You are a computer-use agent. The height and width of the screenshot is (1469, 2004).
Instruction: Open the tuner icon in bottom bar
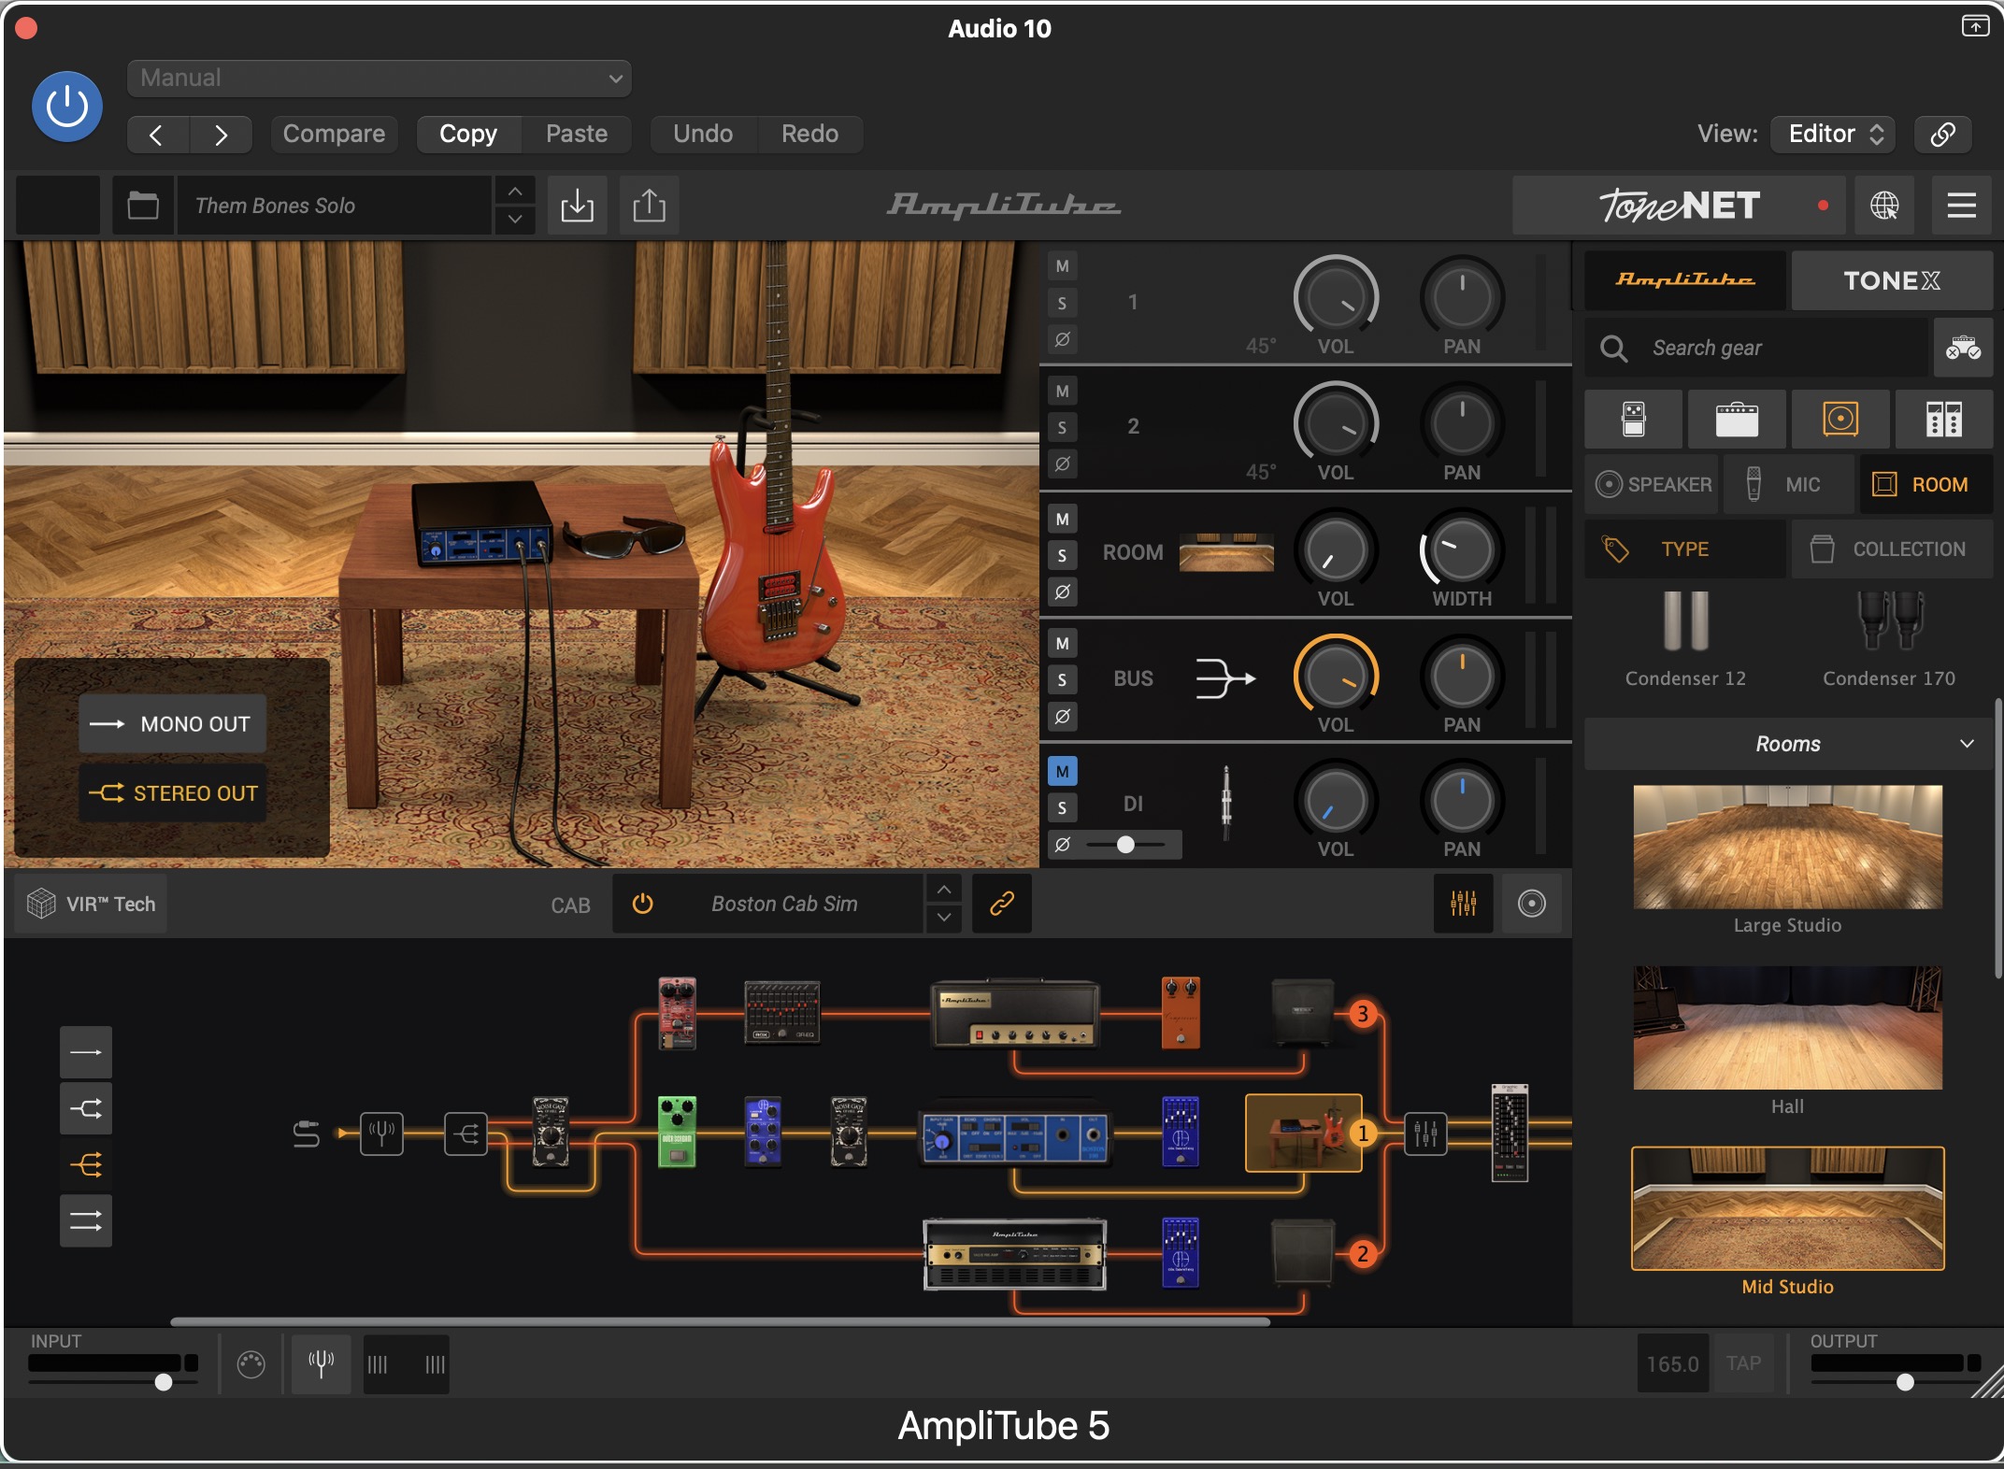(x=321, y=1364)
